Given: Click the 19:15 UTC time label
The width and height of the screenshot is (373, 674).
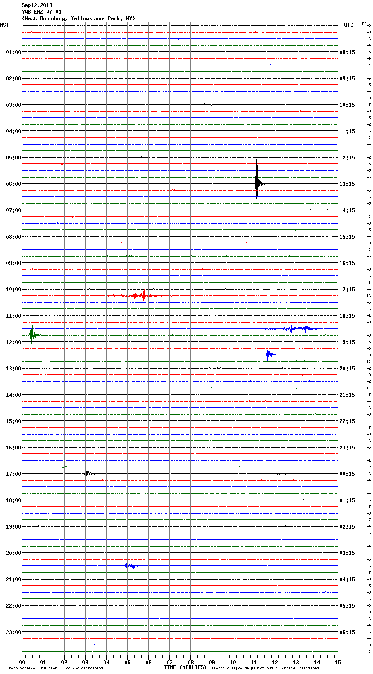Looking at the screenshot, I should (347, 342).
